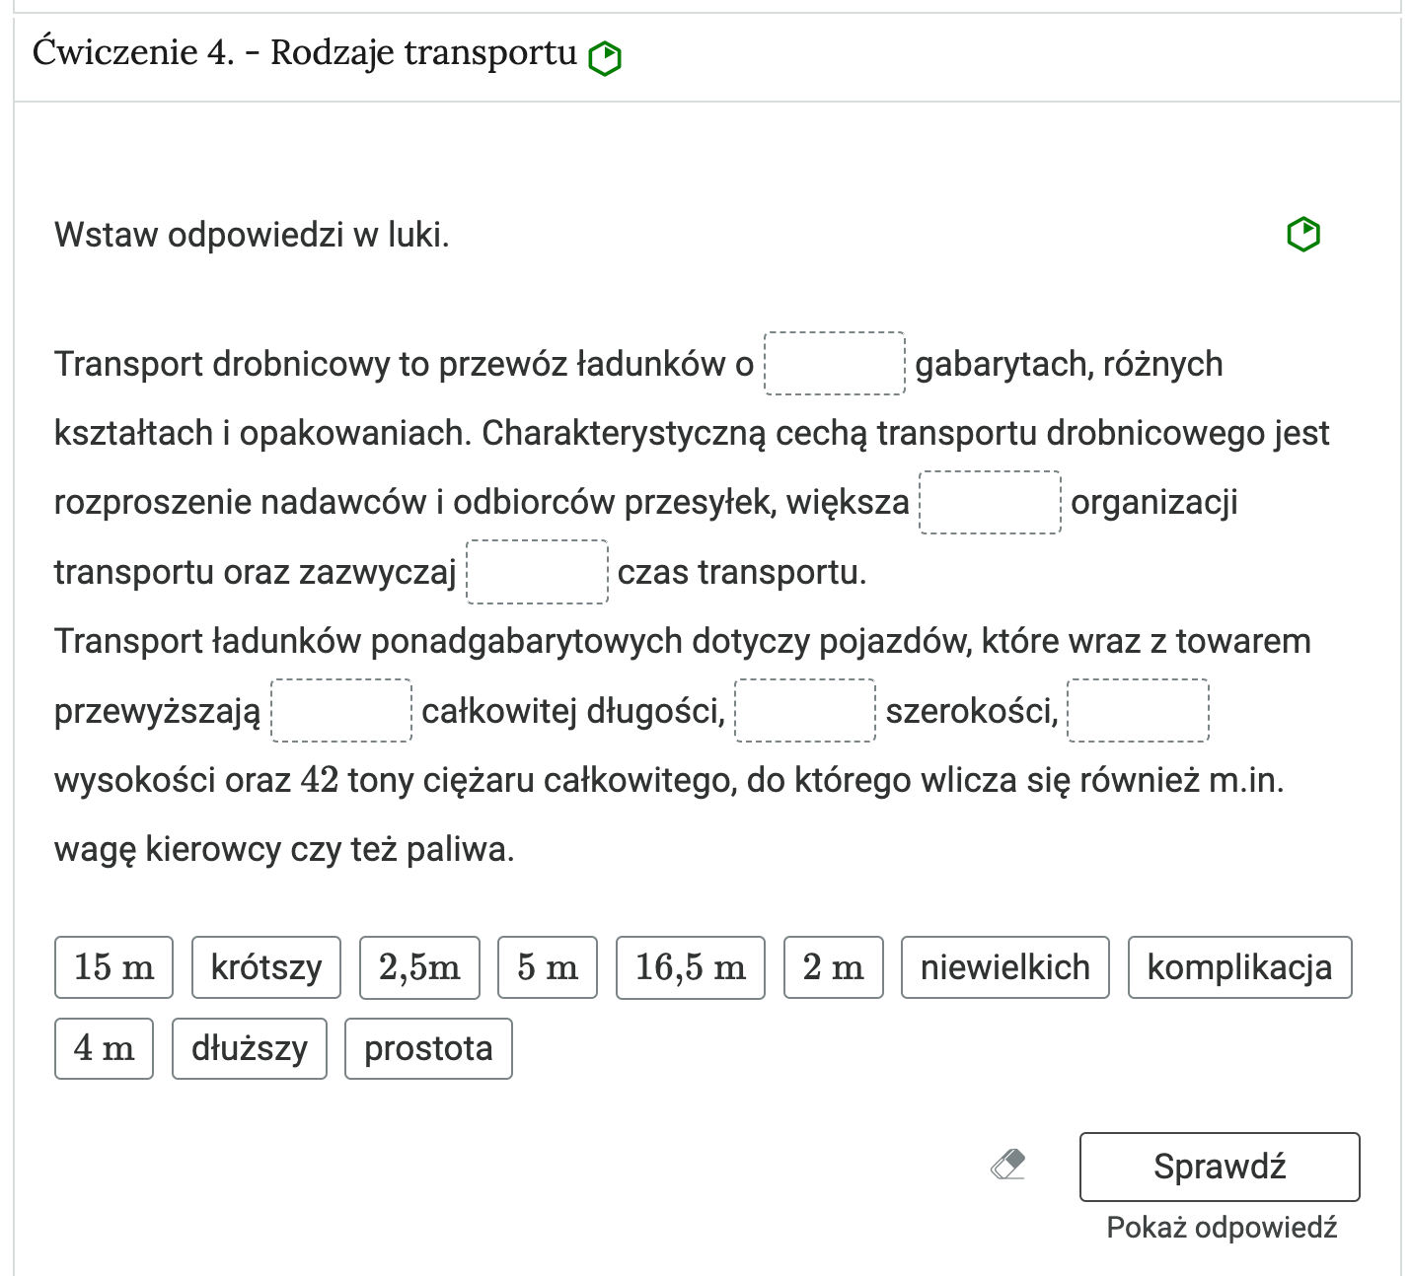The width and height of the screenshot is (1411, 1276).
Task: Select the answer tile '2,5m'
Action: [418, 967]
